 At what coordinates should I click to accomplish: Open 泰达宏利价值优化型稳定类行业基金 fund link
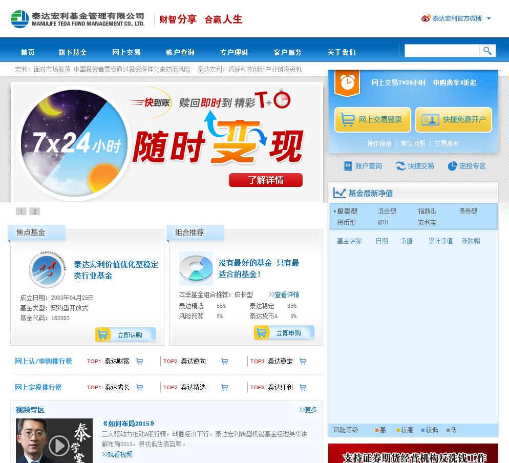point(116,270)
